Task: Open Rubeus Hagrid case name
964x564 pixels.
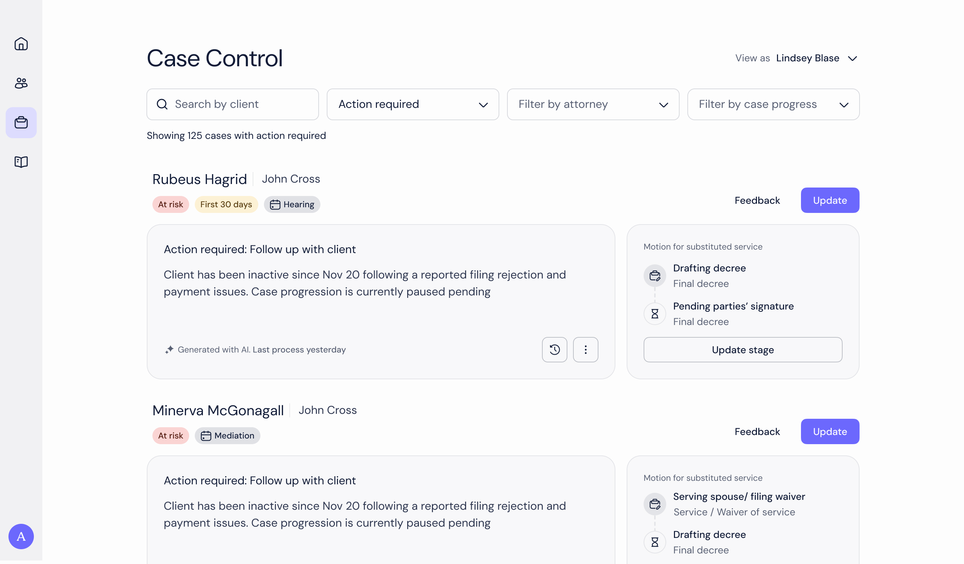Action: coord(200,179)
